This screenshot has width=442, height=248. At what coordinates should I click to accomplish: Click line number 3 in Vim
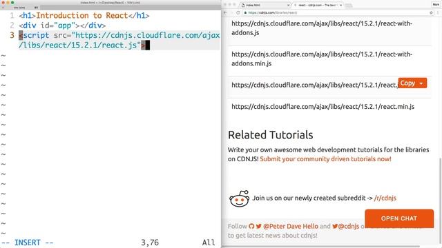12,35
